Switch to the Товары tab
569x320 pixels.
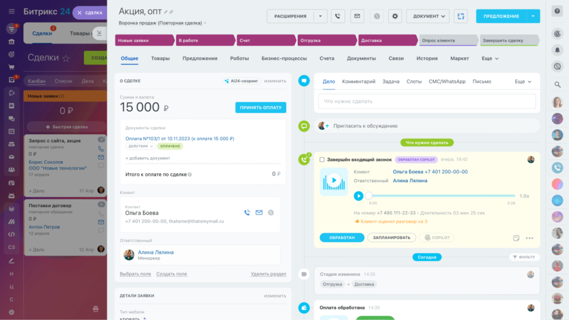160,58
